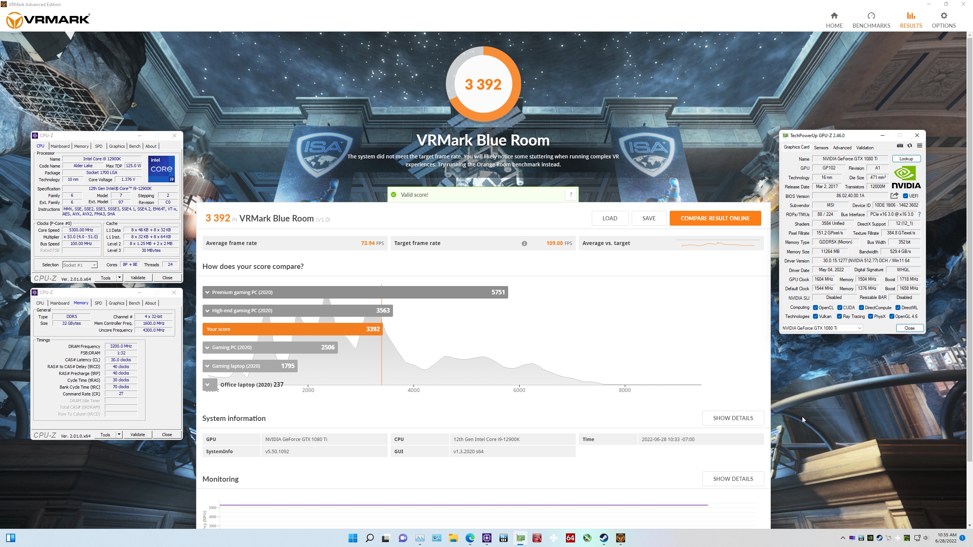
Task: Open Validation tab in GPU-Z
Action: (865, 147)
